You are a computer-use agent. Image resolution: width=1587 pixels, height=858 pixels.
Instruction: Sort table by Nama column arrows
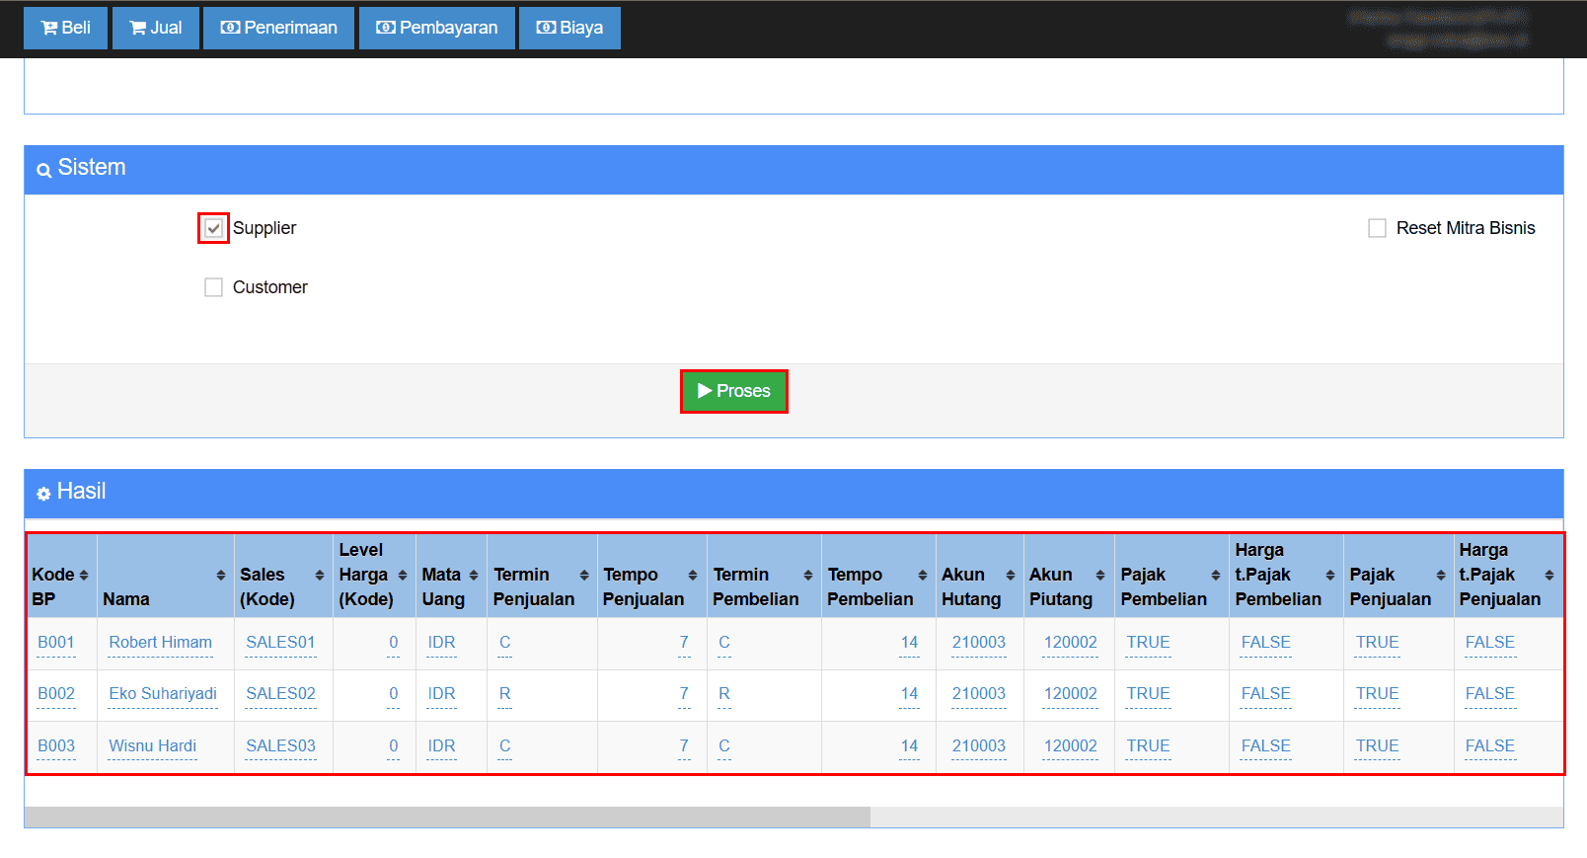(x=220, y=575)
